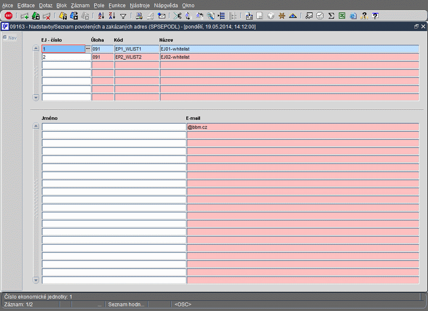
Task: Click the scissors cut icon
Action: [178, 16]
